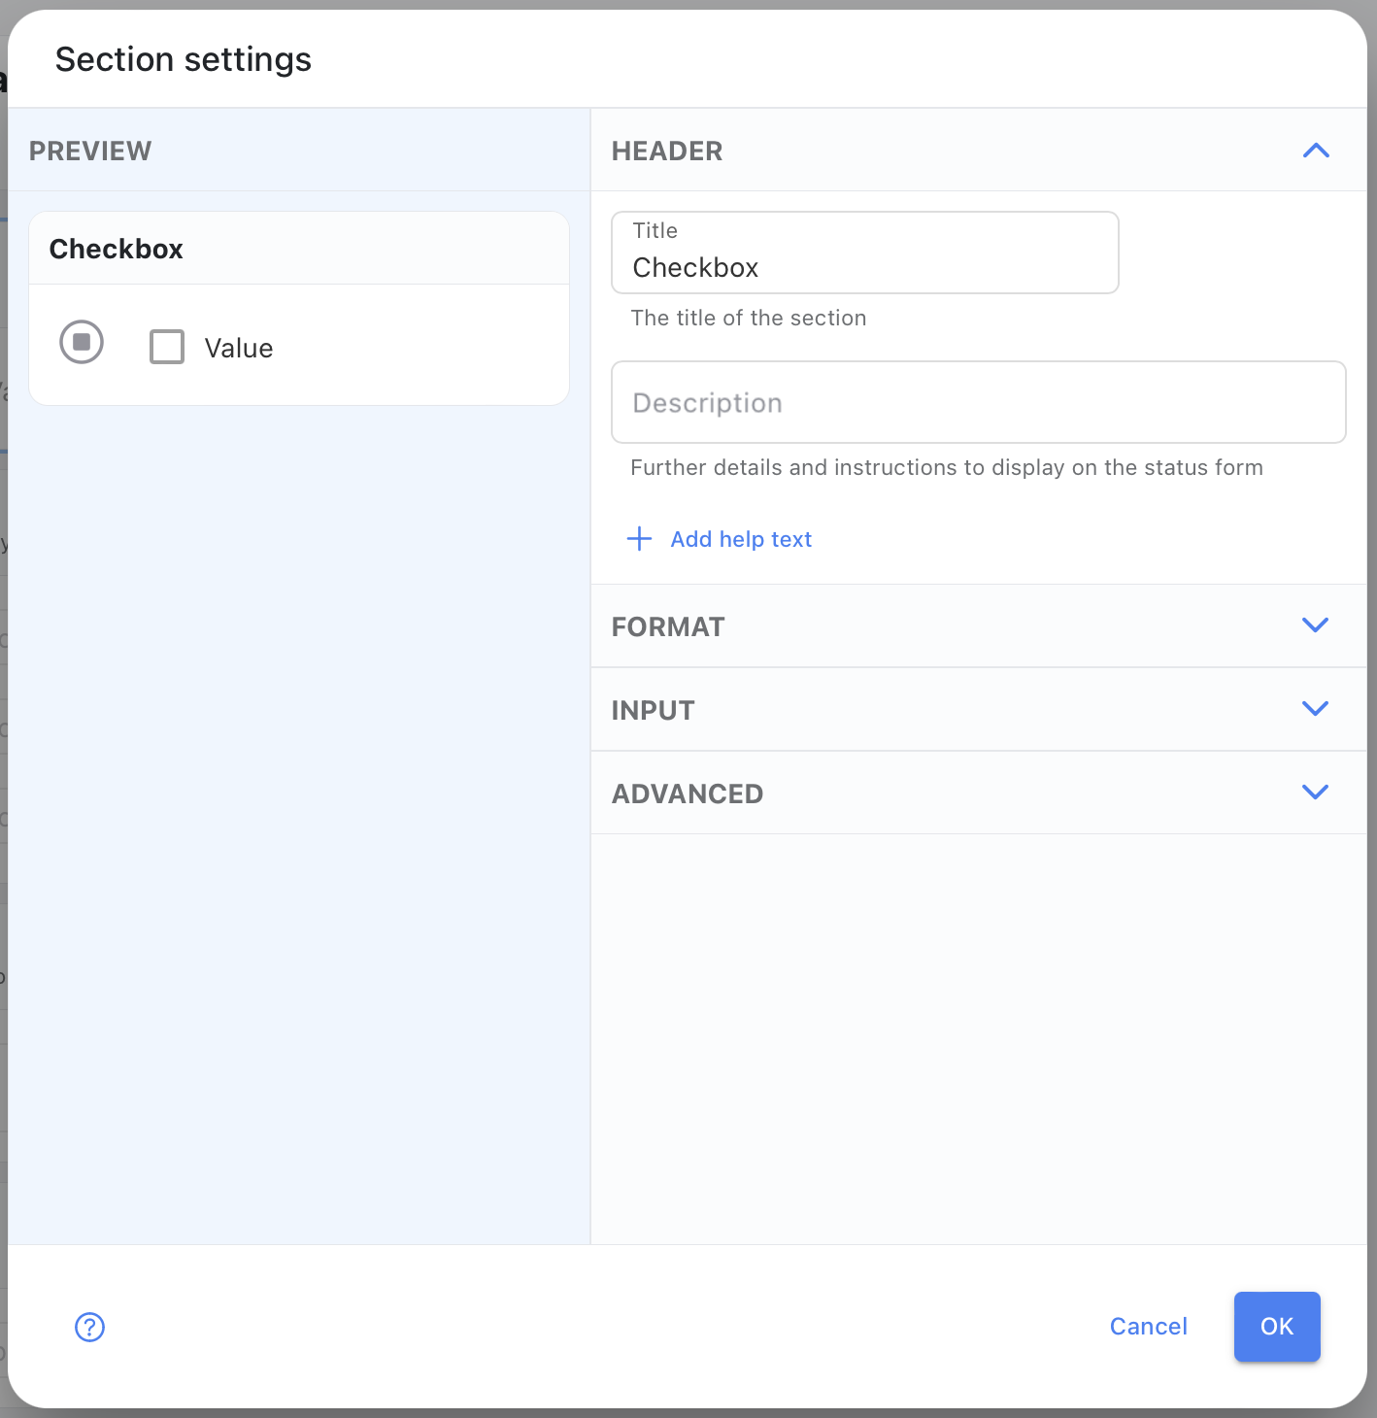
Task: Expand the FORMAT section
Action: [x=979, y=626]
